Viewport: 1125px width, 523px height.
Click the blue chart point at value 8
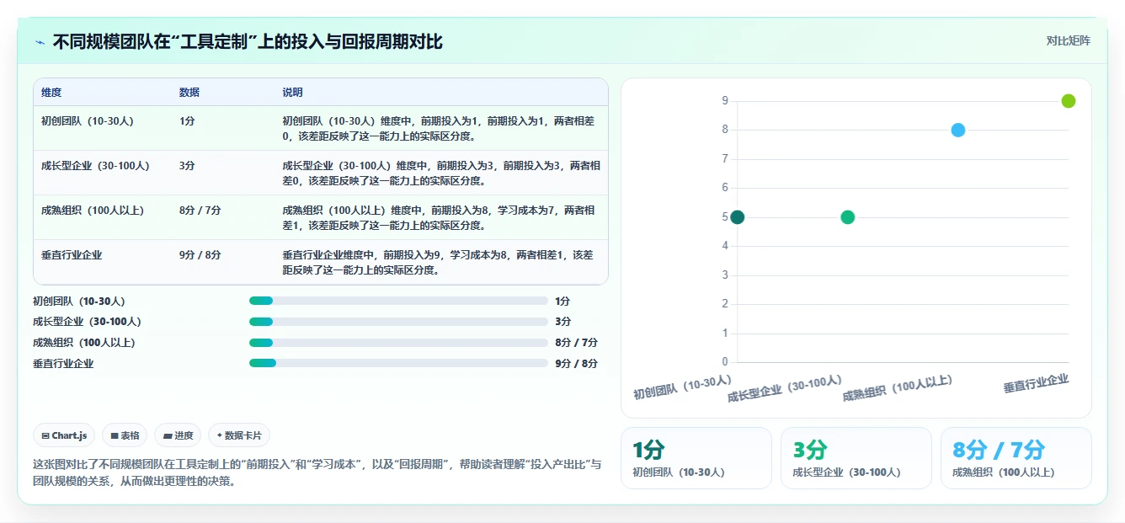click(x=958, y=130)
